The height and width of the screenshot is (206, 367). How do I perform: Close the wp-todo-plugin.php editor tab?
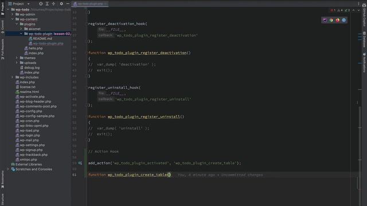[106, 4]
